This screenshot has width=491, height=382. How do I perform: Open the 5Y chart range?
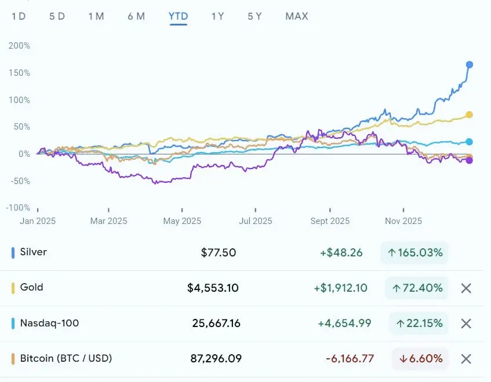pos(254,16)
